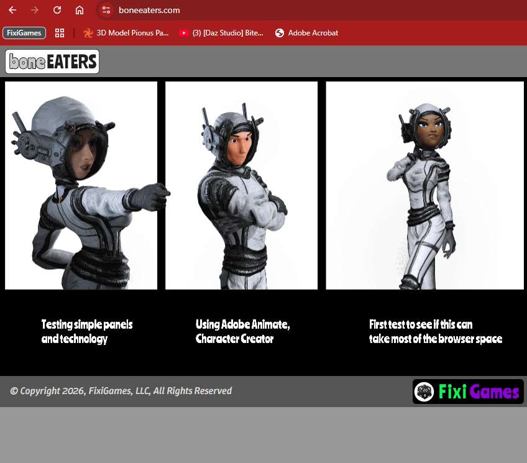
Task: Click the browser Back arrow
Action: [x=12, y=10]
